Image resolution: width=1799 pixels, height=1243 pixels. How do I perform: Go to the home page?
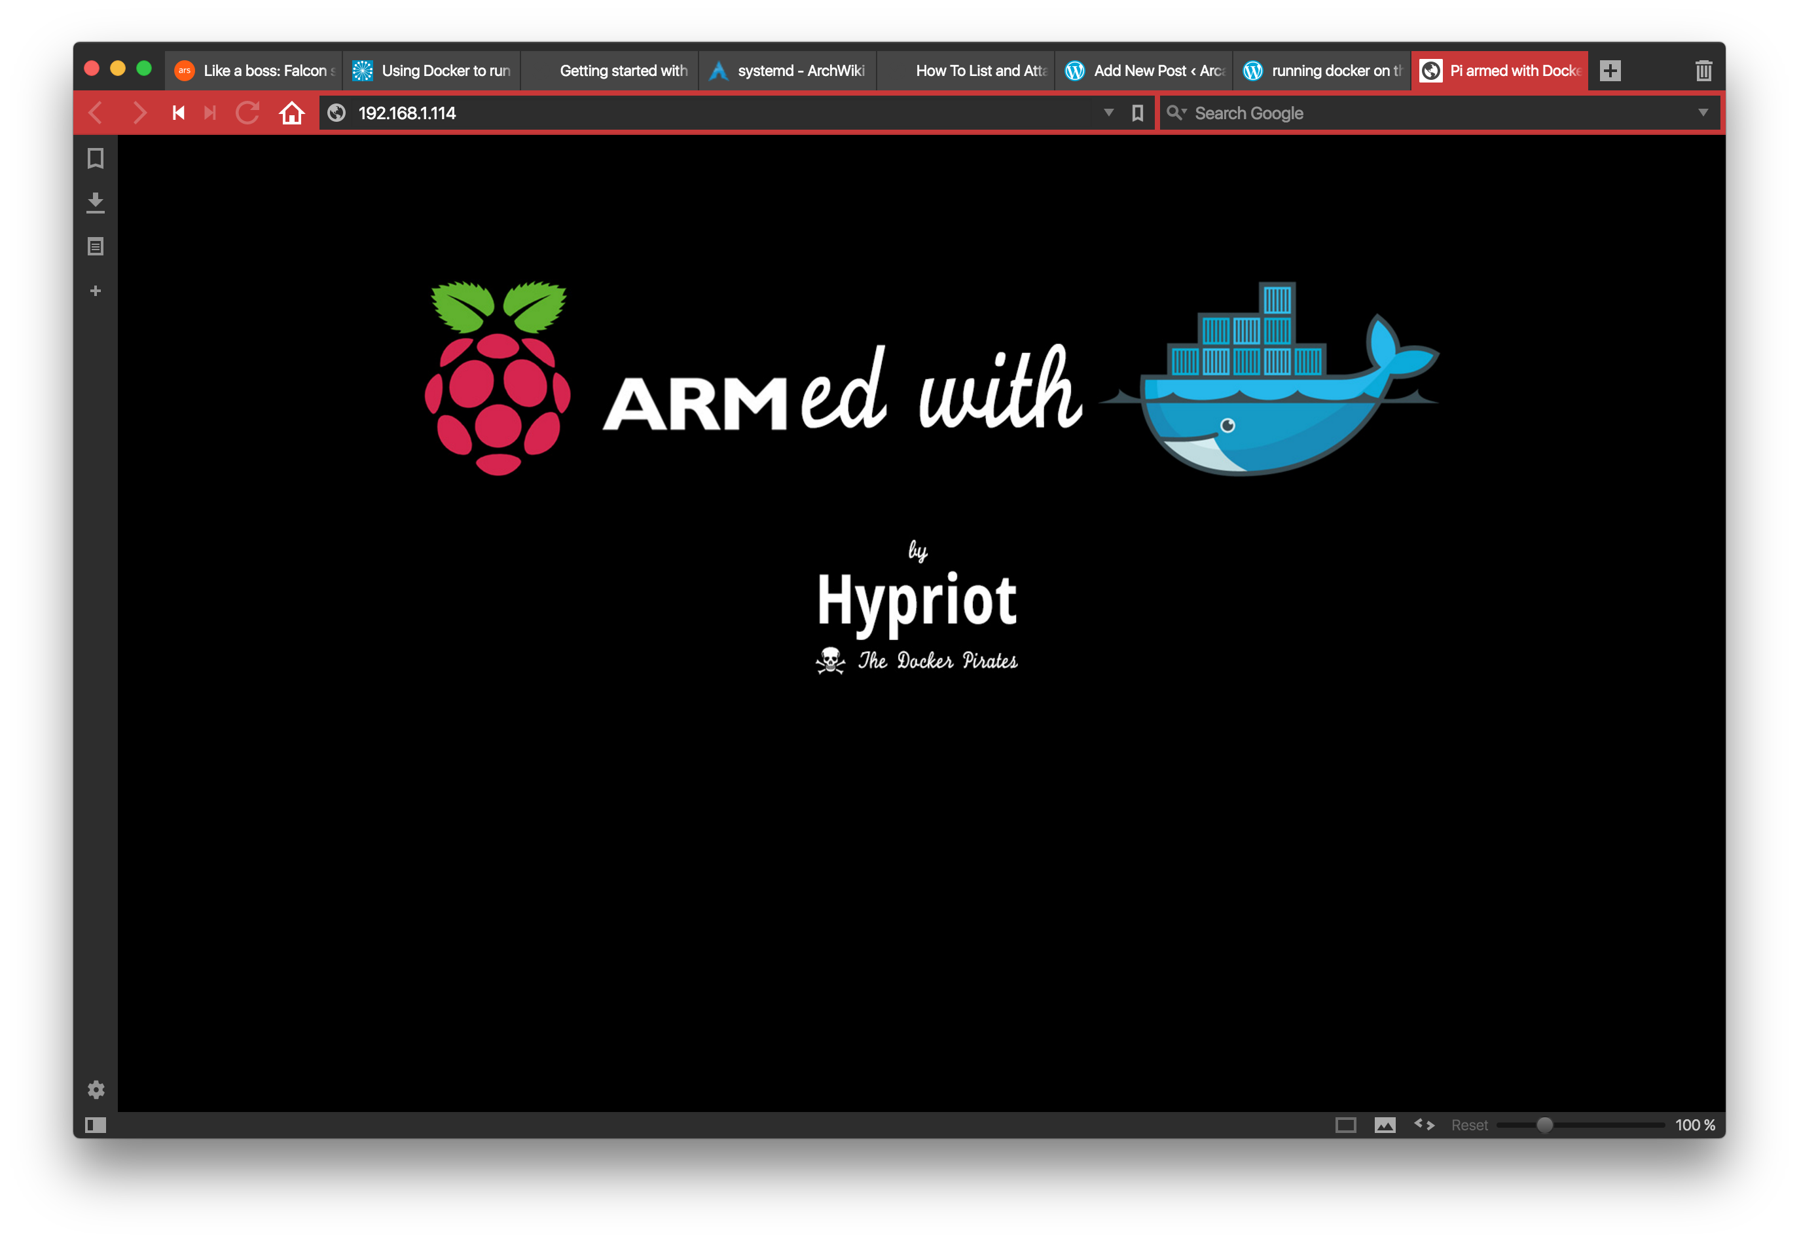point(292,113)
